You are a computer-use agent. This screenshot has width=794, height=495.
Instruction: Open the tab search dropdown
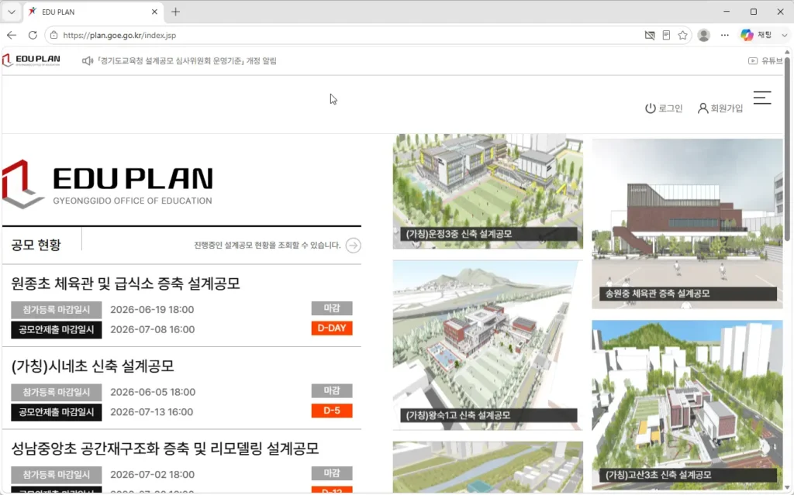pos(11,12)
